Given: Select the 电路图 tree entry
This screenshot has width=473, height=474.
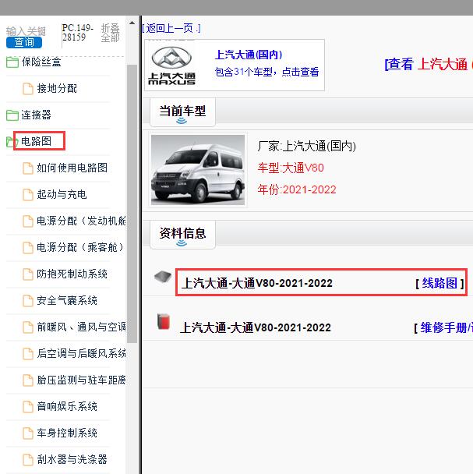Looking at the screenshot, I should (x=36, y=141).
